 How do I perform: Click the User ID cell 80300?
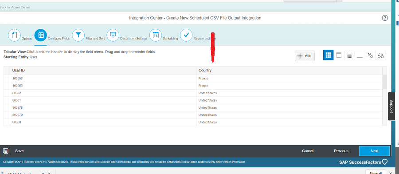click(103, 122)
